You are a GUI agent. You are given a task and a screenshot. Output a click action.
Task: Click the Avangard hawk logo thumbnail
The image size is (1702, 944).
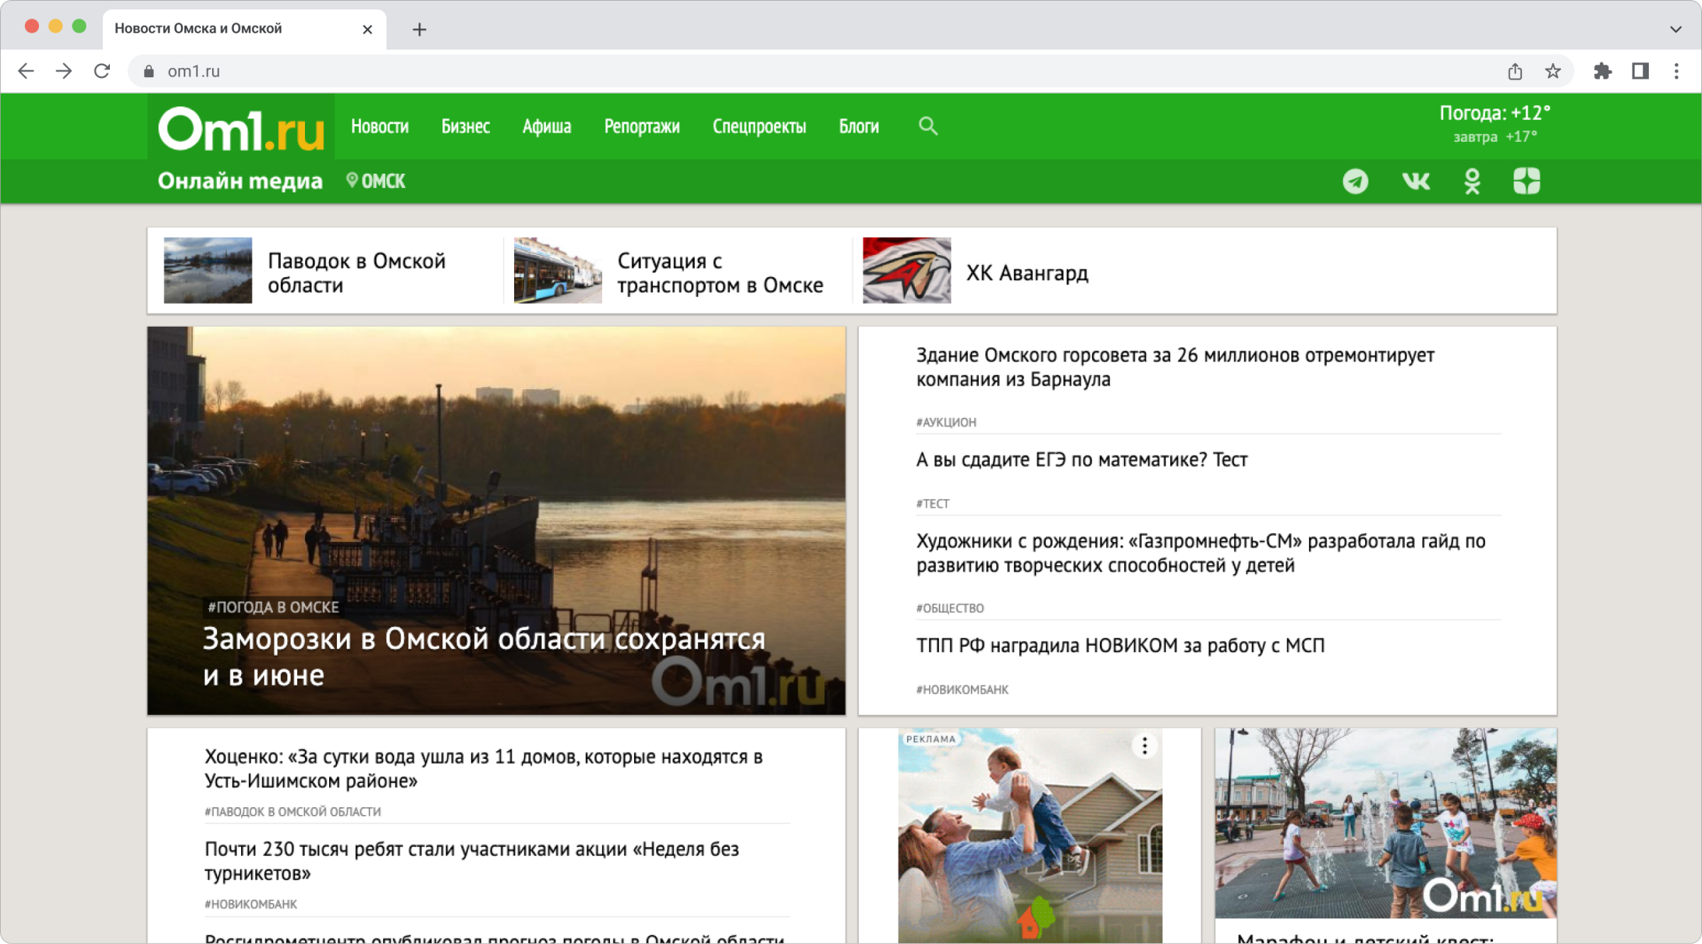point(906,270)
